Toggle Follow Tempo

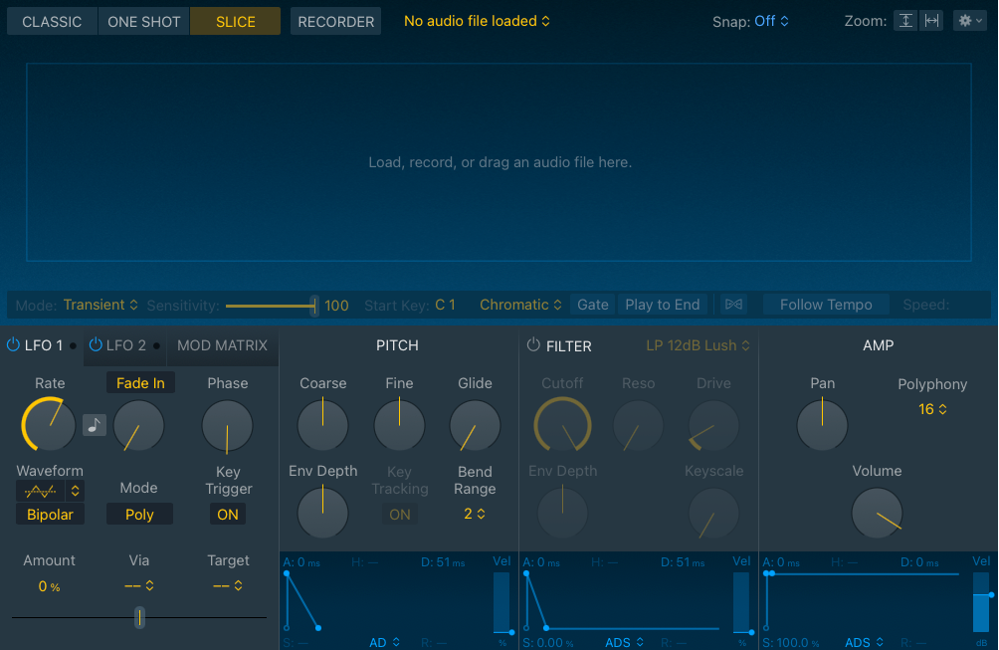tap(826, 305)
